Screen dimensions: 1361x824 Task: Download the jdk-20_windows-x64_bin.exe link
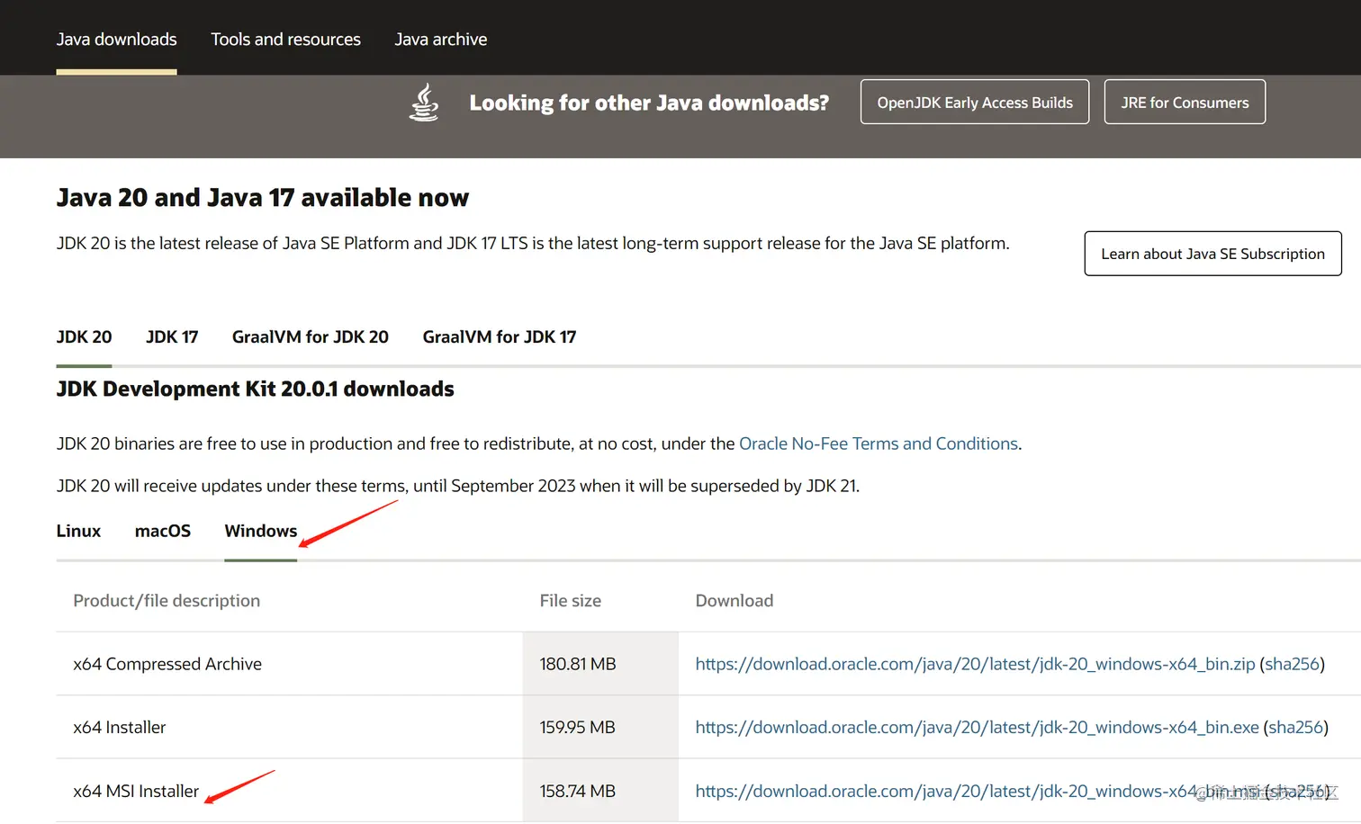(977, 727)
